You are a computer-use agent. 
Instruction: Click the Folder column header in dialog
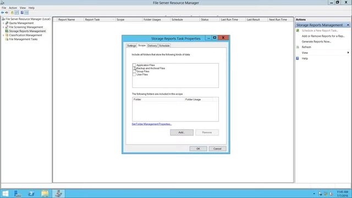(158, 100)
